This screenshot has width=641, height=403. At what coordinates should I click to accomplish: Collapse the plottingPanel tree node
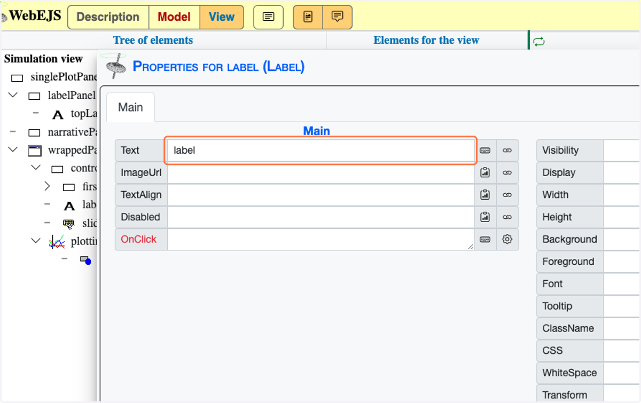[x=36, y=241]
